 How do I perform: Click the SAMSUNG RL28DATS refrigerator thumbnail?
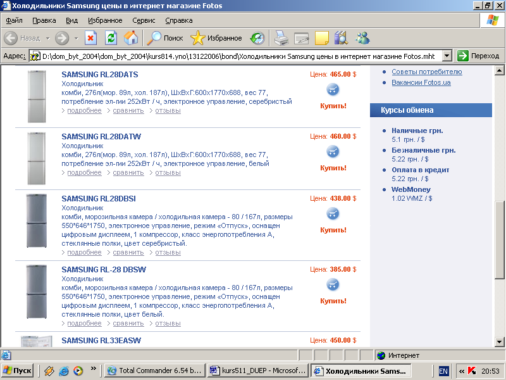pyautogui.click(x=37, y=96)
